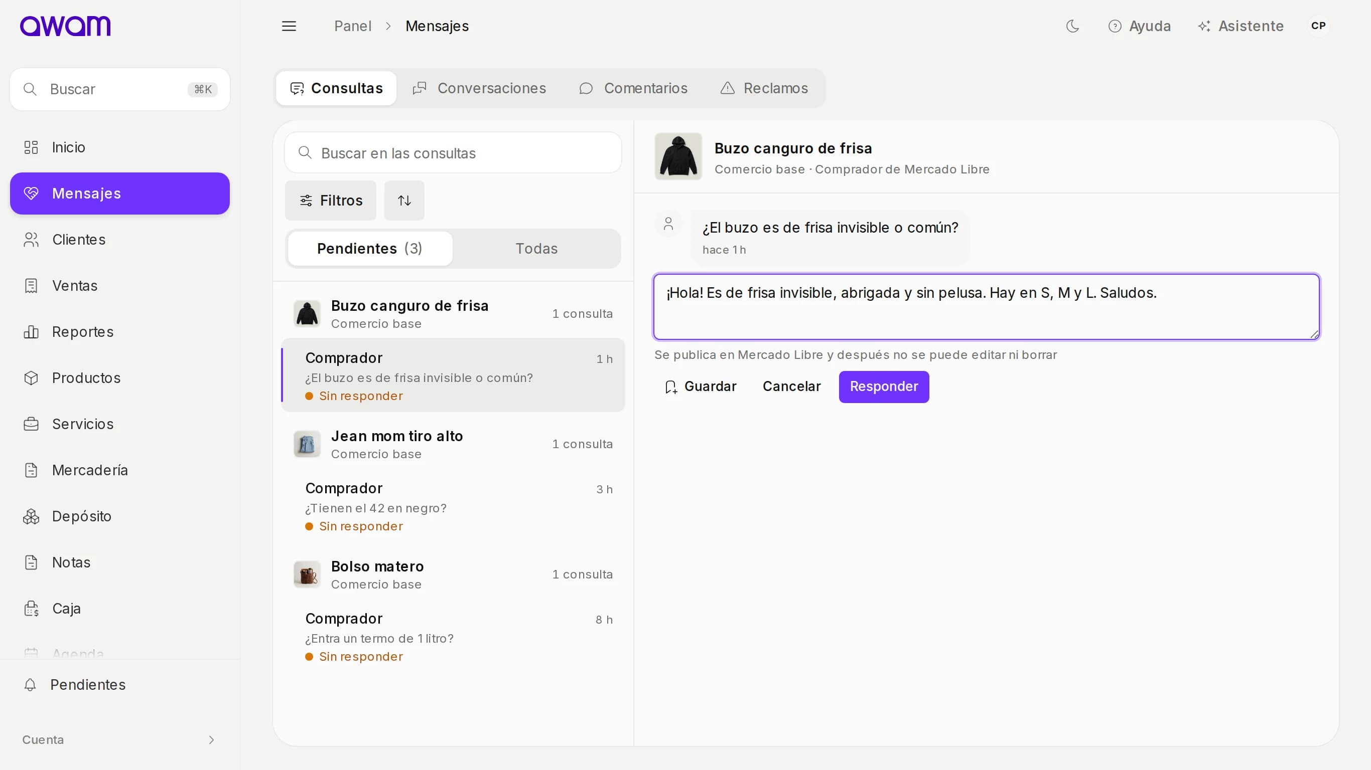Click the awam logo

65,26
